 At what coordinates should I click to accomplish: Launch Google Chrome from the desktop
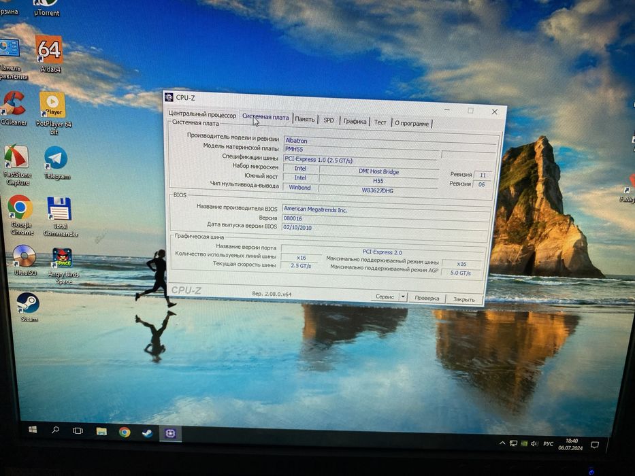20,214
